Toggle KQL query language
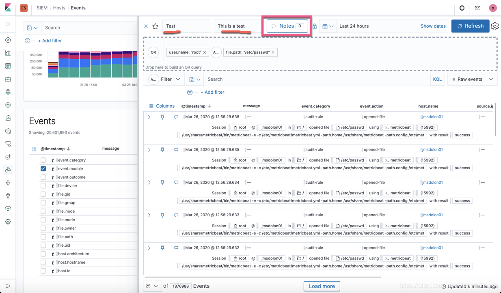Screen dimensions: 501x293 437,80
